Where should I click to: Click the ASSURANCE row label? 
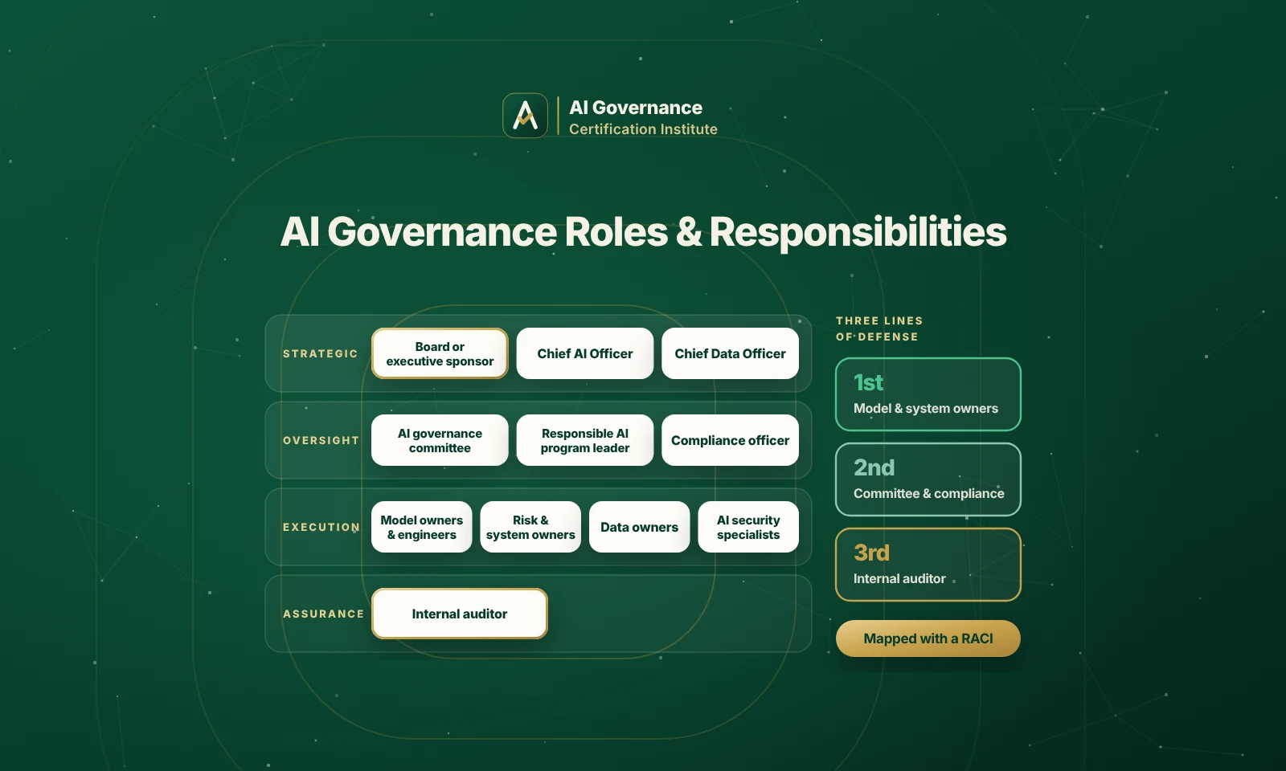(323, 614)
